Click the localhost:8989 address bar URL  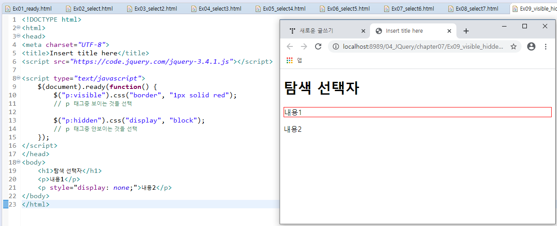point(423,46)
